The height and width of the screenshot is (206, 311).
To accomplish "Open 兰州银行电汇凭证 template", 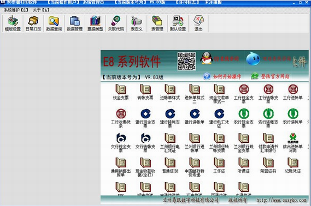I will point(170,143).
